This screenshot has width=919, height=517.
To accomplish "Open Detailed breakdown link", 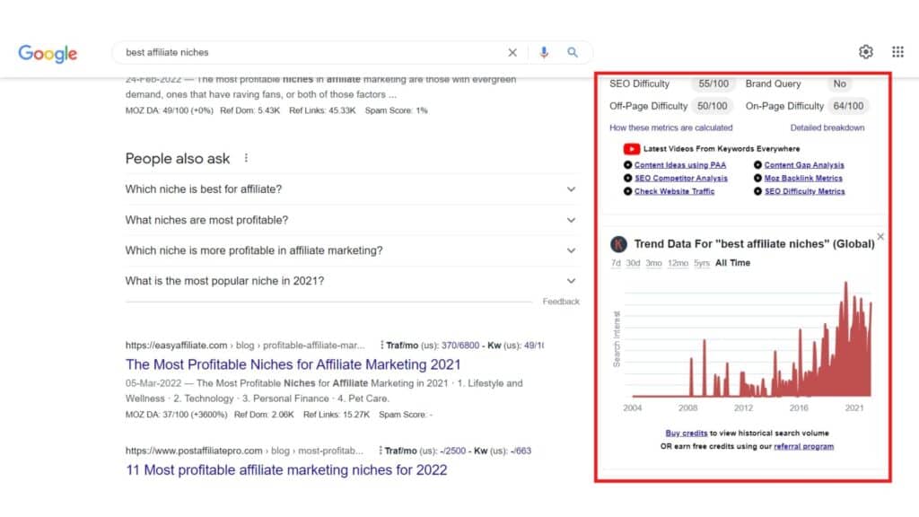I will click(827, 127).
